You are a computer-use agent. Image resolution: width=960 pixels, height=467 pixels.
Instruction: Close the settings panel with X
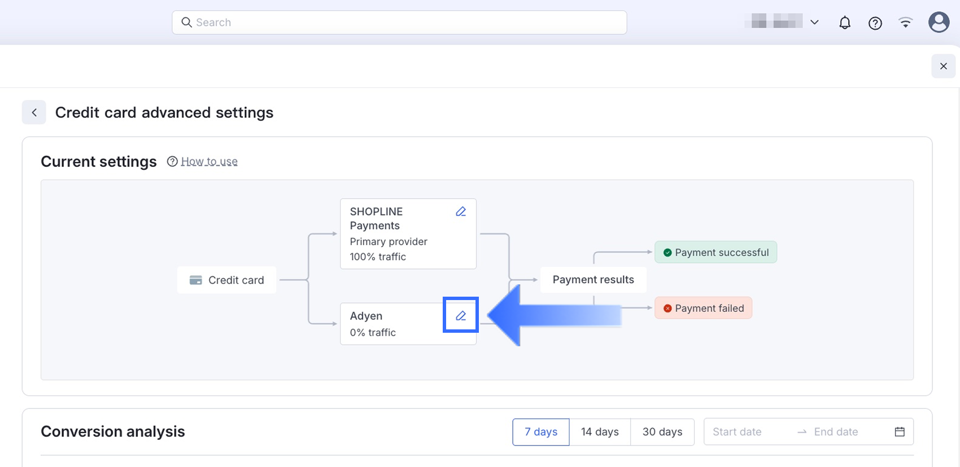(x=943, y=66)
